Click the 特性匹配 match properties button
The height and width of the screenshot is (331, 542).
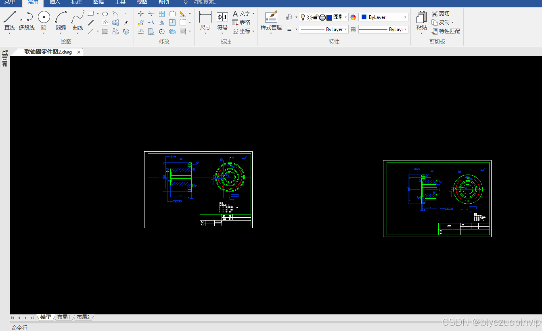tap(446, 31)
